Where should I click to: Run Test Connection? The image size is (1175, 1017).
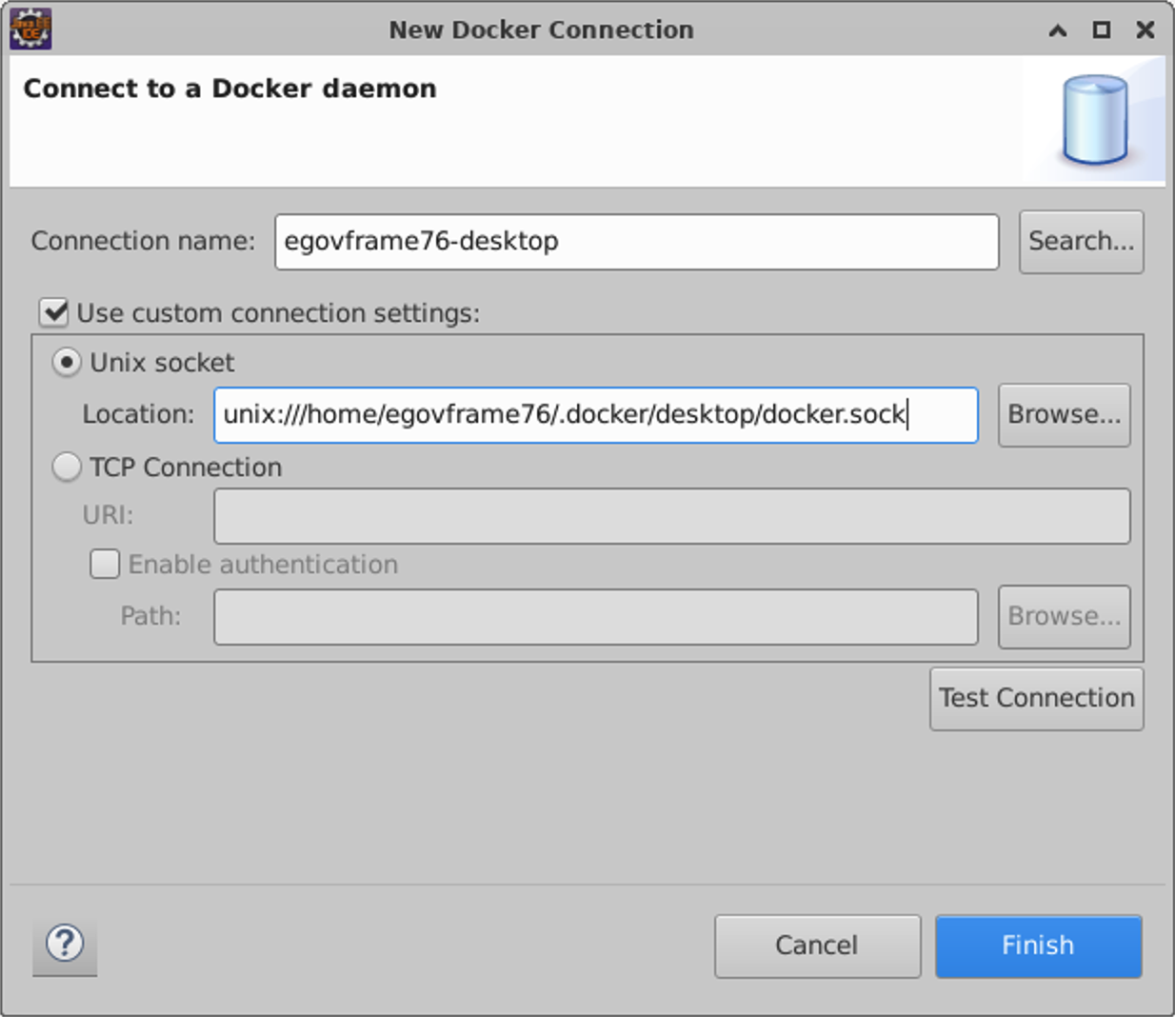(1036, 699)
